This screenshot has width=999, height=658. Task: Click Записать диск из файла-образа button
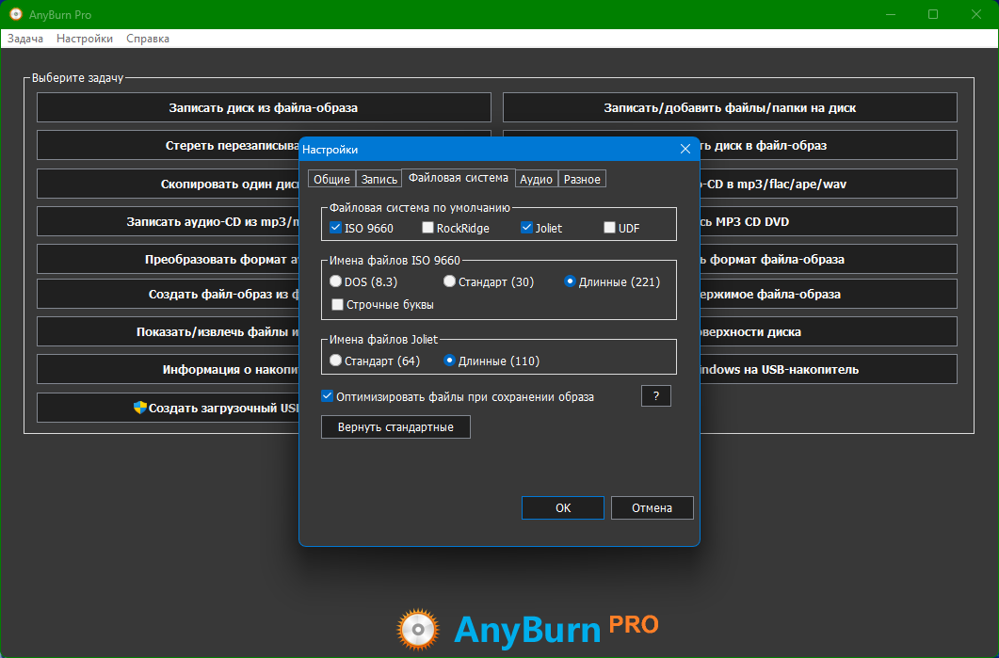264,107
